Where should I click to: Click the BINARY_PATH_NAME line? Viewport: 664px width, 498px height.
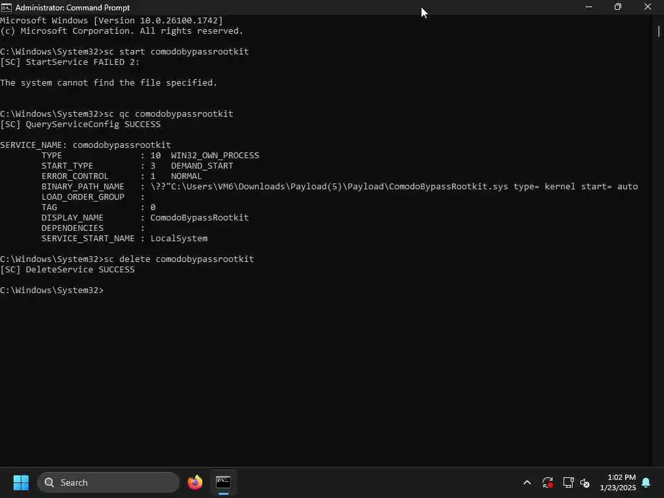pos(340,187)
